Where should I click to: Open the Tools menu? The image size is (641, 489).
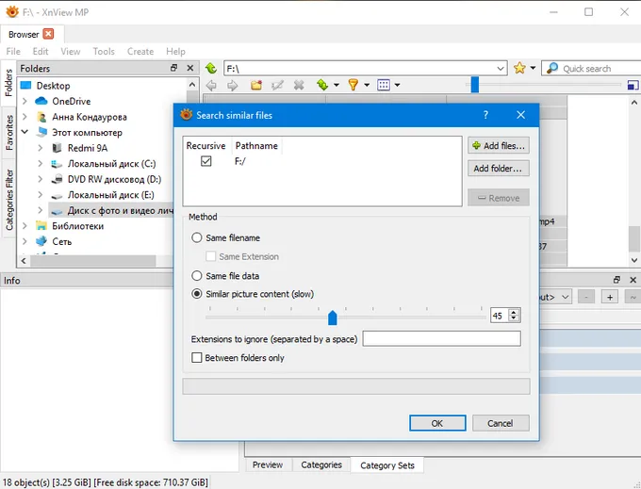(104, 52)
